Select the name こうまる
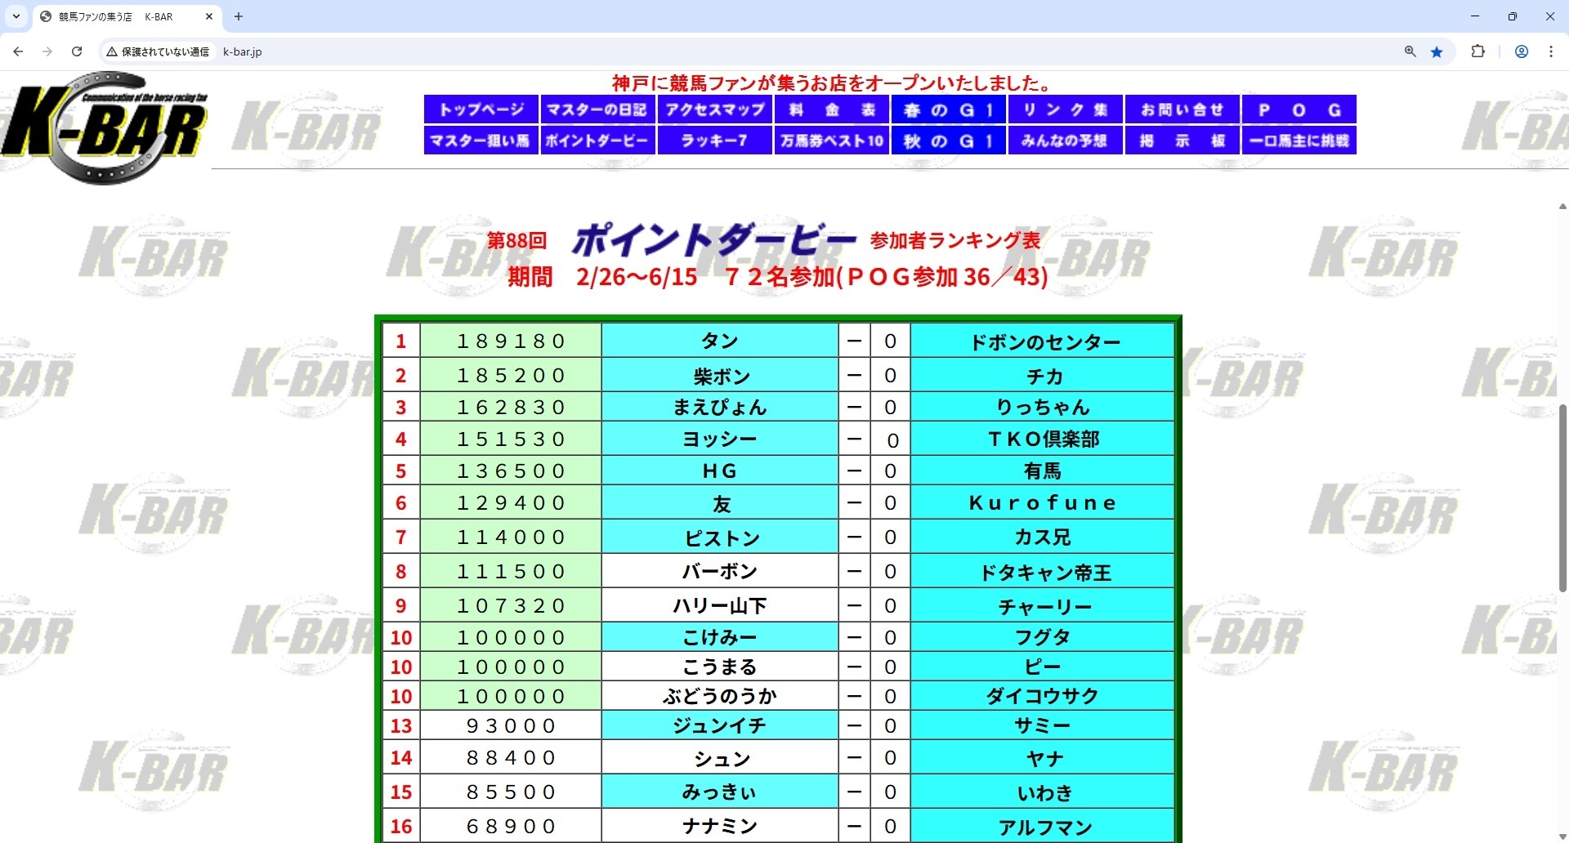 click(720, 667)
